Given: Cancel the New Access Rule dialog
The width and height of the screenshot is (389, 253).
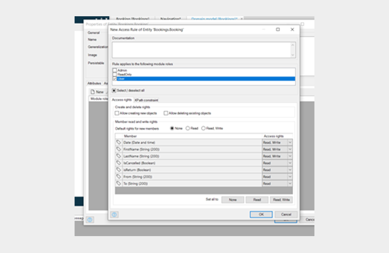Looking at the screenshot, I should (x=286, y=214).
